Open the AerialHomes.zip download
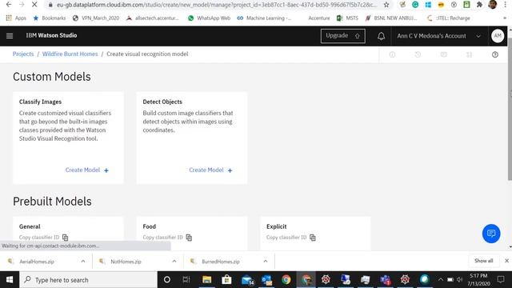Viewport: 512px width, 288px height. (37, 262)
